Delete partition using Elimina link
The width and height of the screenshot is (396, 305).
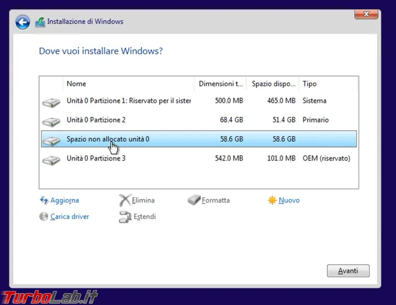point(143,200)
